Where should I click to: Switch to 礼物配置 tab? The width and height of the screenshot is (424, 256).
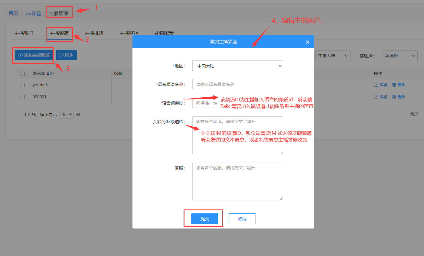coord(164,33)
